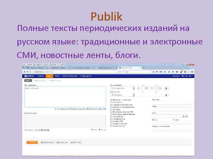Toggle the Региональные информагентства checkbox
The width and height of the screenshot is (213, 159).
pyautogui.click(x=111, y=114)
